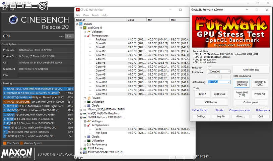The height and width of the screenshot is (161, 273).
Task: Click the BRYAN computer icon in HWMonitor
Action: (81, 24)
